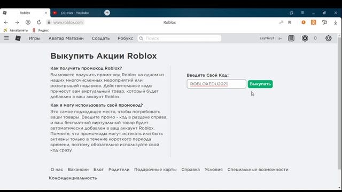Open the Конфиденциальность footer link
Screen dimensions: 342x192
pyautogui.click(x=73, y=178)
